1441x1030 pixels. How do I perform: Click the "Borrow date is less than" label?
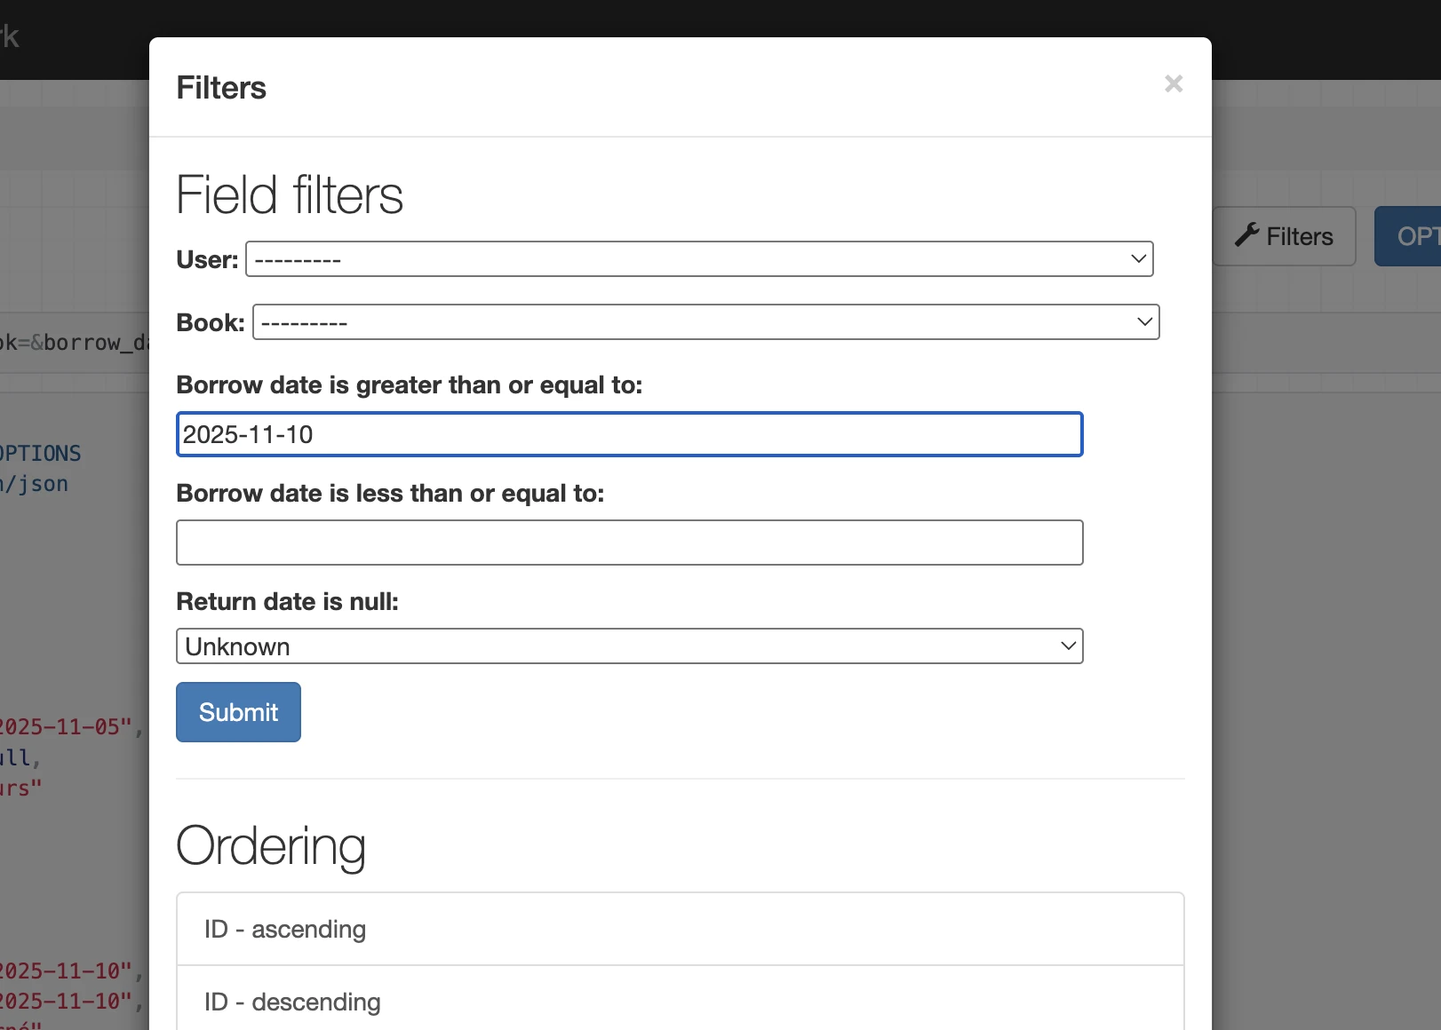point(390,493)
